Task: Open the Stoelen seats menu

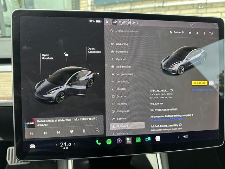Action: point(119,89)
